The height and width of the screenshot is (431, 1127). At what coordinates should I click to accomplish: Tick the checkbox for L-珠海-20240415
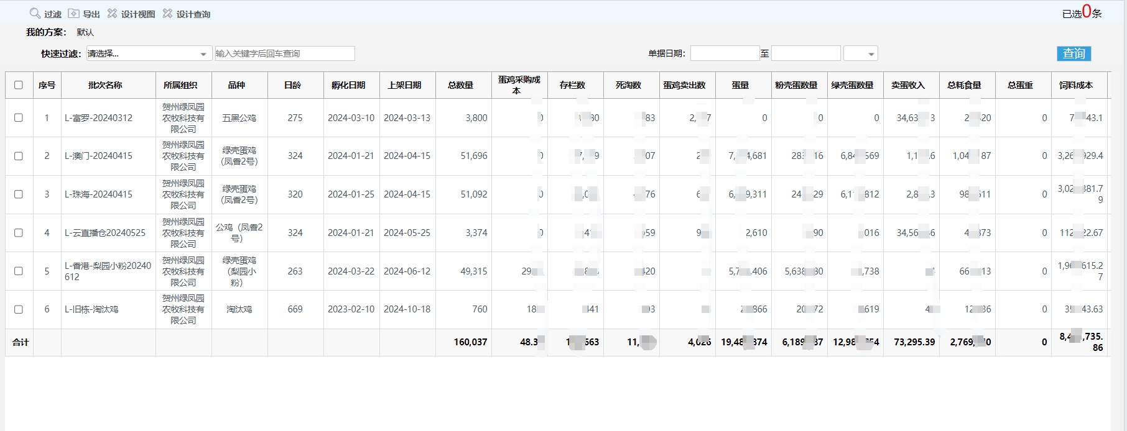click(x=19, y=194)
